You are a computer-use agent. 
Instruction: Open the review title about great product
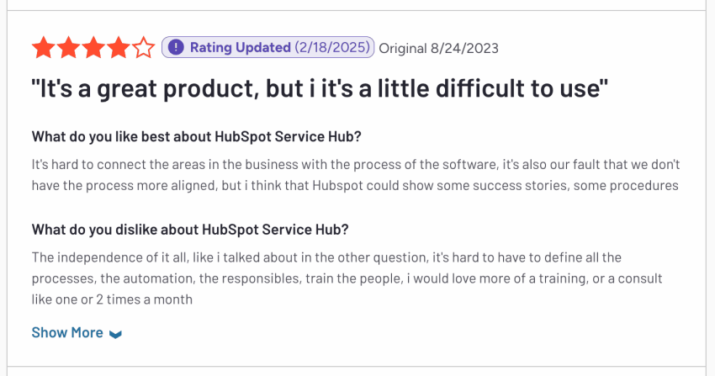[x=320, y=88]
